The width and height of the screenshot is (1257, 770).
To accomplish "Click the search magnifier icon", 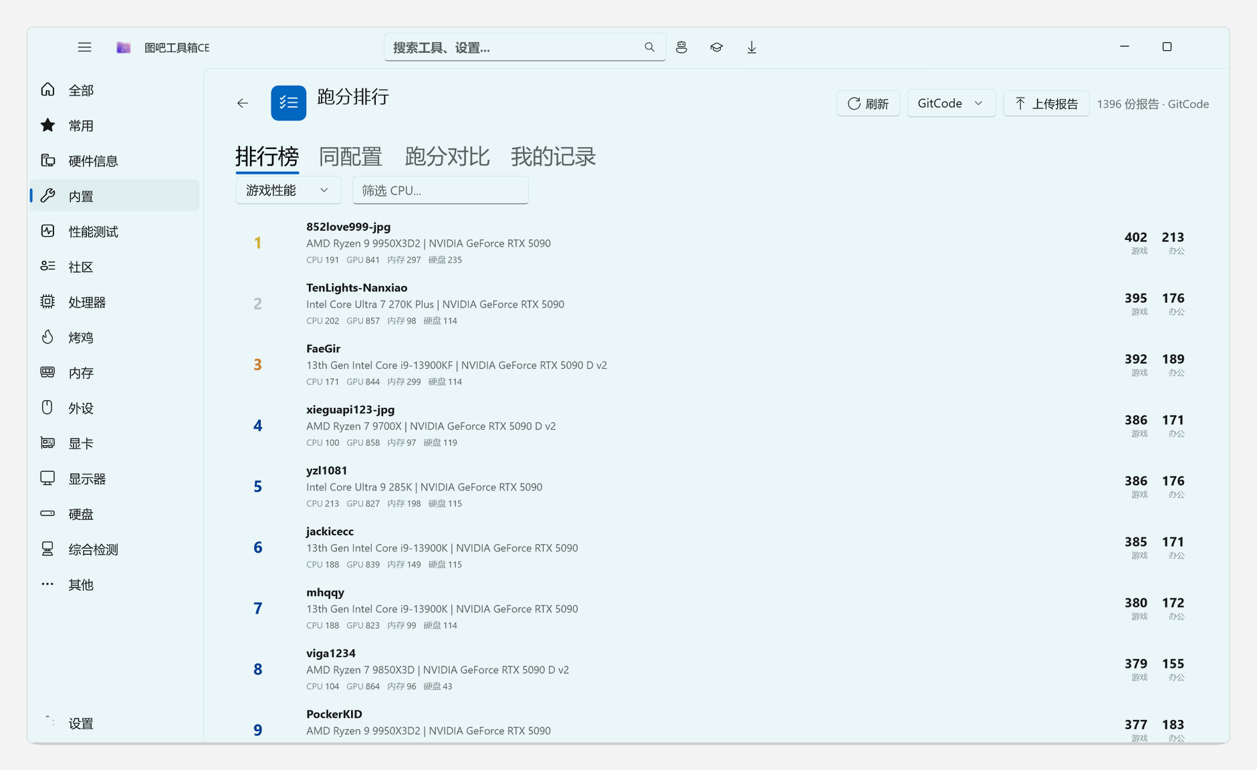I will pyautogui.click(x=649, y=47).
